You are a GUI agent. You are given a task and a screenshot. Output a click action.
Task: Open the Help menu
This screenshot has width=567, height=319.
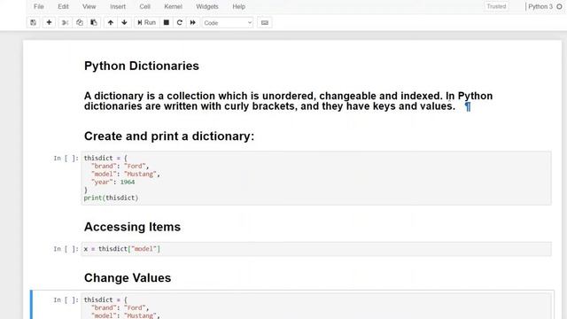(x=238, y=6)
